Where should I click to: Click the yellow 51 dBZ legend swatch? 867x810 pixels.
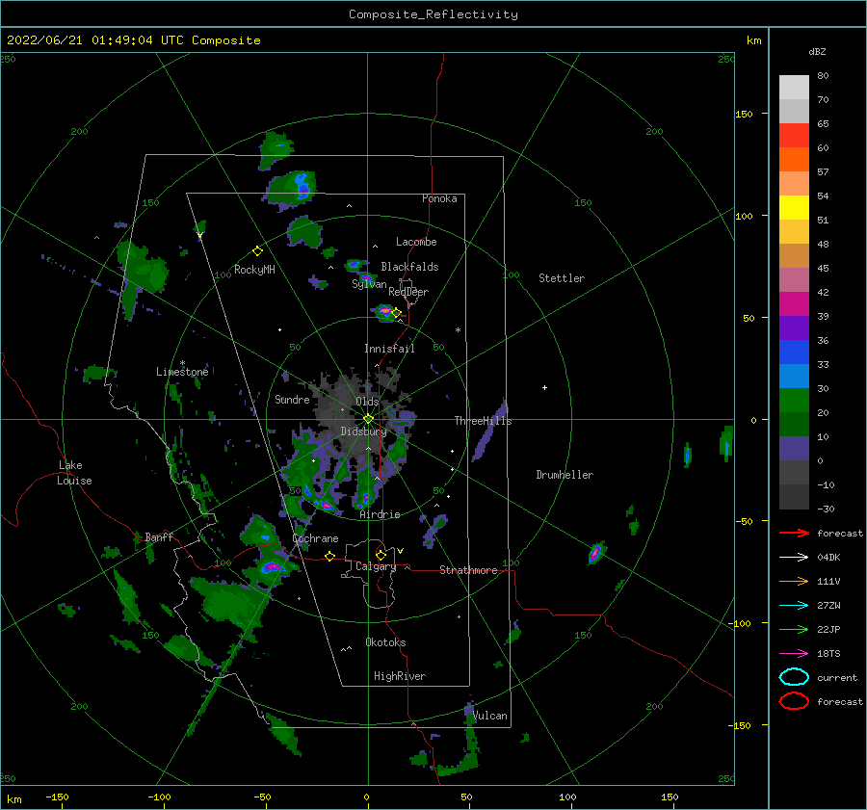(794, 207)
